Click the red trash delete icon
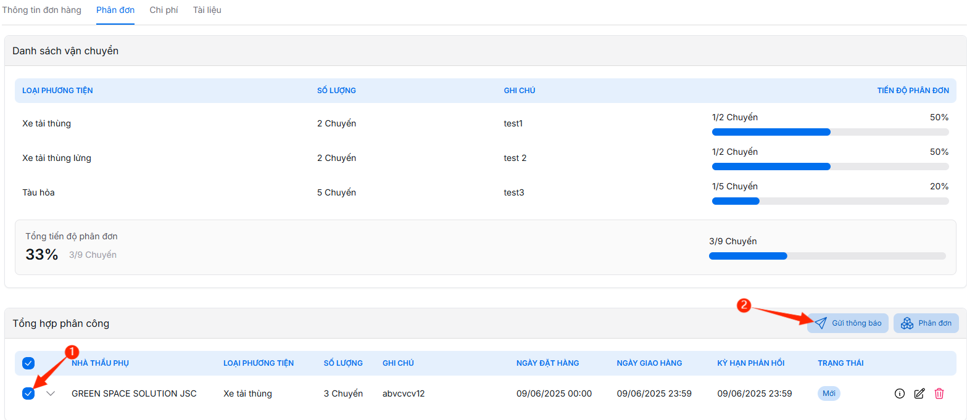The width and height of the screenshot is (967, 420). [939, 393]
